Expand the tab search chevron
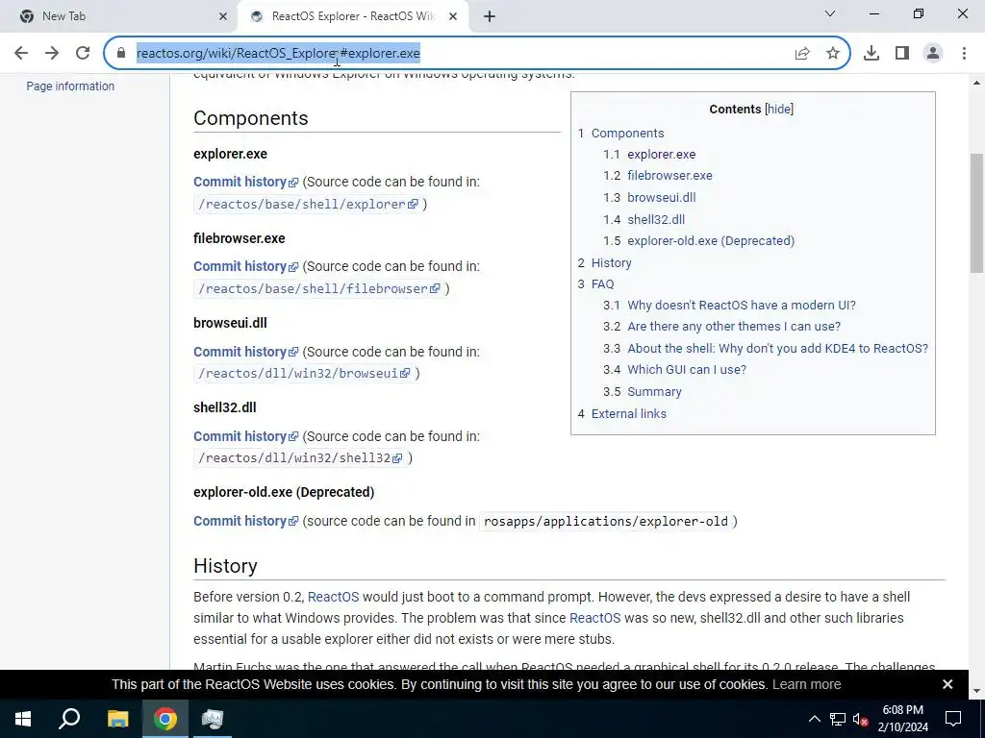The height and width of the screenshot is (738, 985). coord(830,13)
